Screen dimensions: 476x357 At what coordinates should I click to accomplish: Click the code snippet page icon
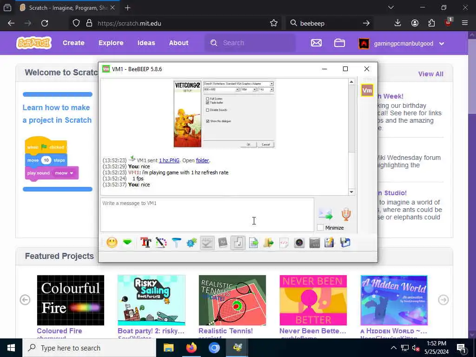click(x=284, y=243)
